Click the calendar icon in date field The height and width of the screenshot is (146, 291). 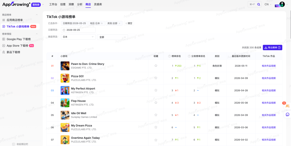tap(64, 30)
